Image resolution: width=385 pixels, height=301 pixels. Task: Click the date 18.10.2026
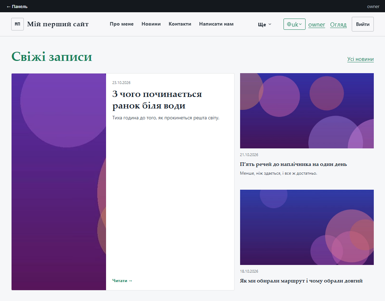pos(249,271)
